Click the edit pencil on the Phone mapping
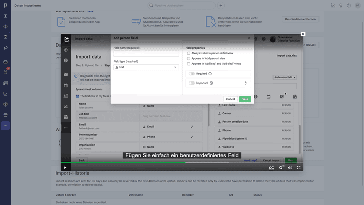This screenshot has width=364, height=205. tap(192, 137)
